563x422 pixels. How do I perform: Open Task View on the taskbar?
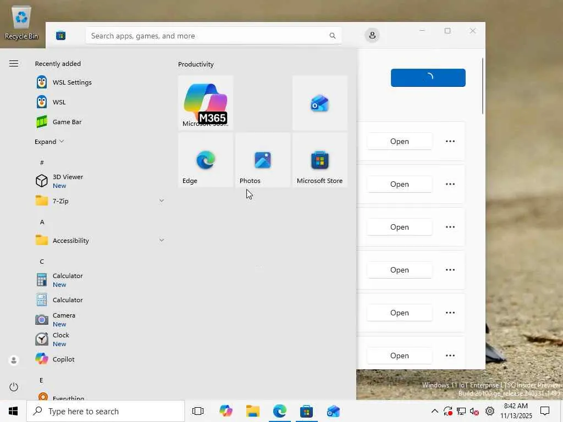click(198, 411)
